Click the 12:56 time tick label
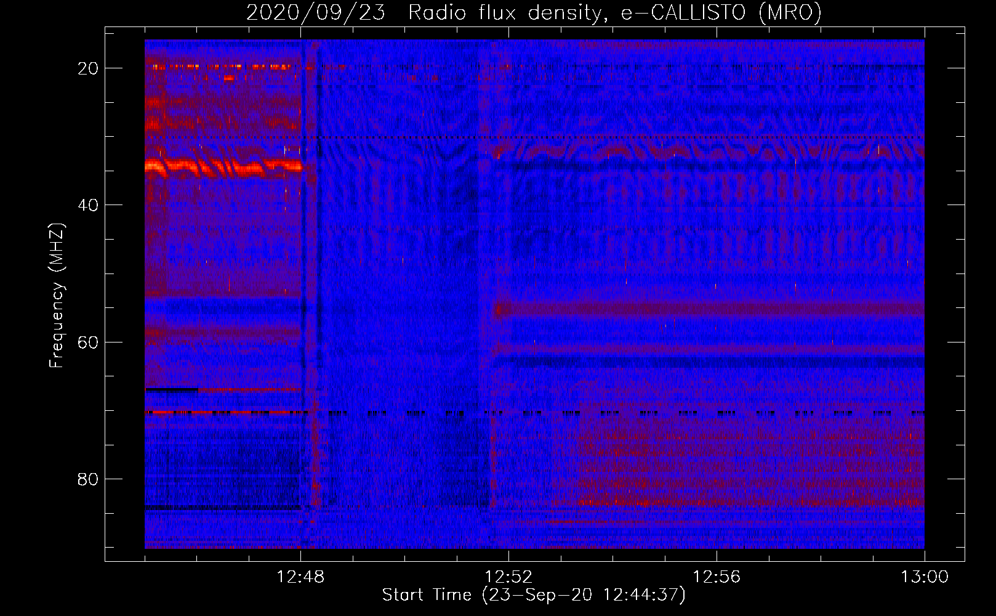 pyautogui.click(x=717, y=577)
